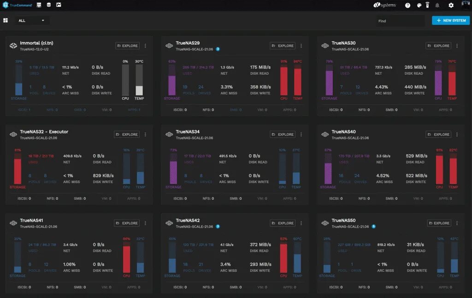This screenshot has height=298, width=472.
Task: Explore the TrueNAS42 system
Action: coord(283,223)
